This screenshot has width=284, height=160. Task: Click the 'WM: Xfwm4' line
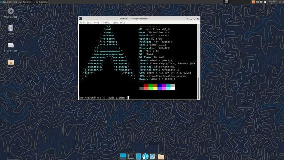coord(146,54)
